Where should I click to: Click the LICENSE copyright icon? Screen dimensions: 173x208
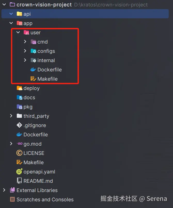[19, 153]
